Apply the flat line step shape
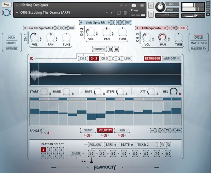Screen dimensions: 211x173 point(152,130)
